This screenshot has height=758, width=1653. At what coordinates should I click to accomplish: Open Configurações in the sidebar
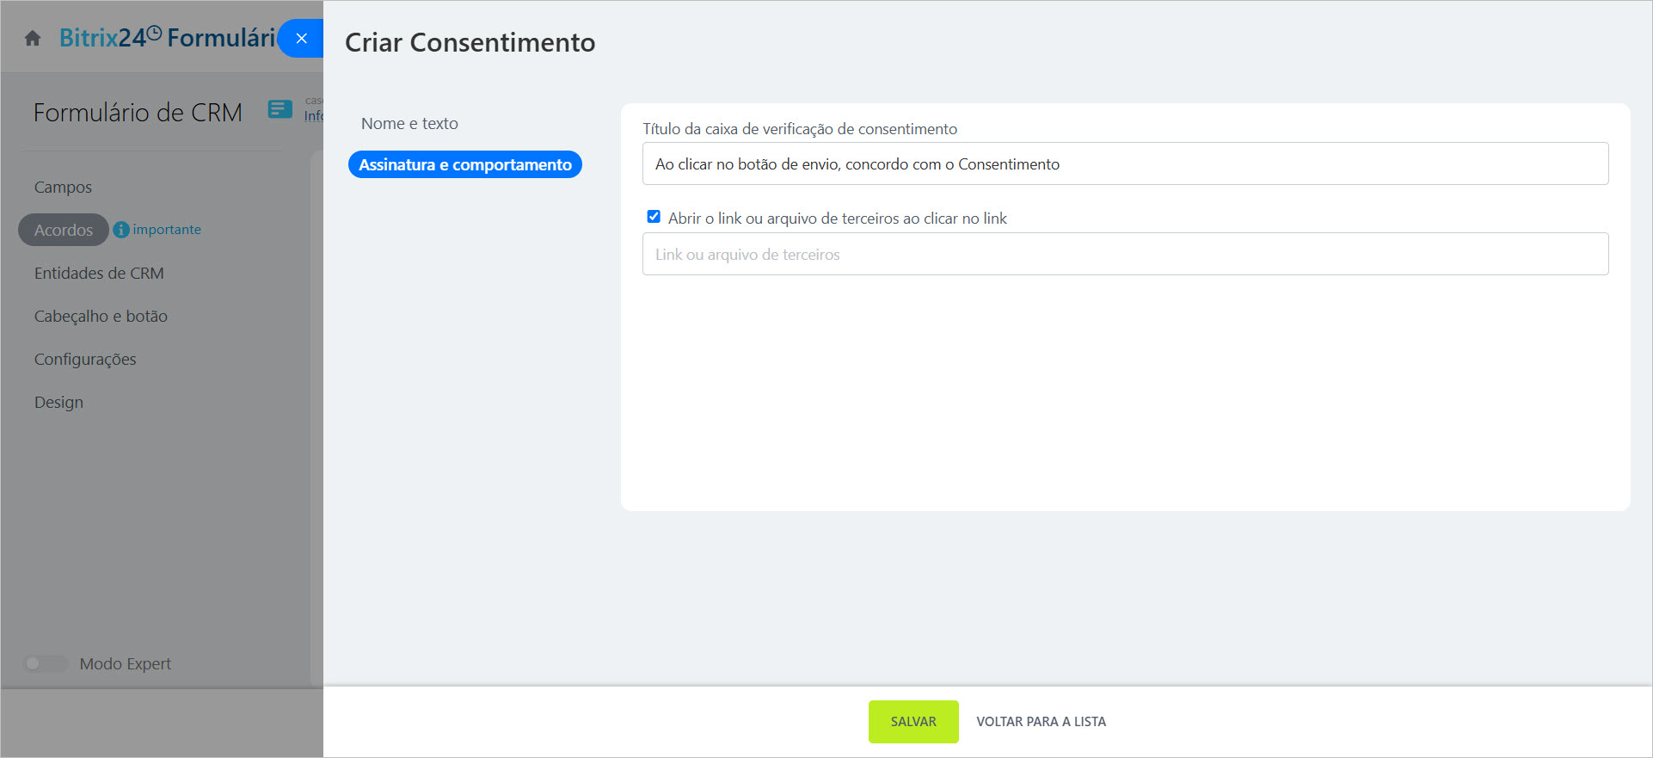pyautogui.click(x=85, y=360)
